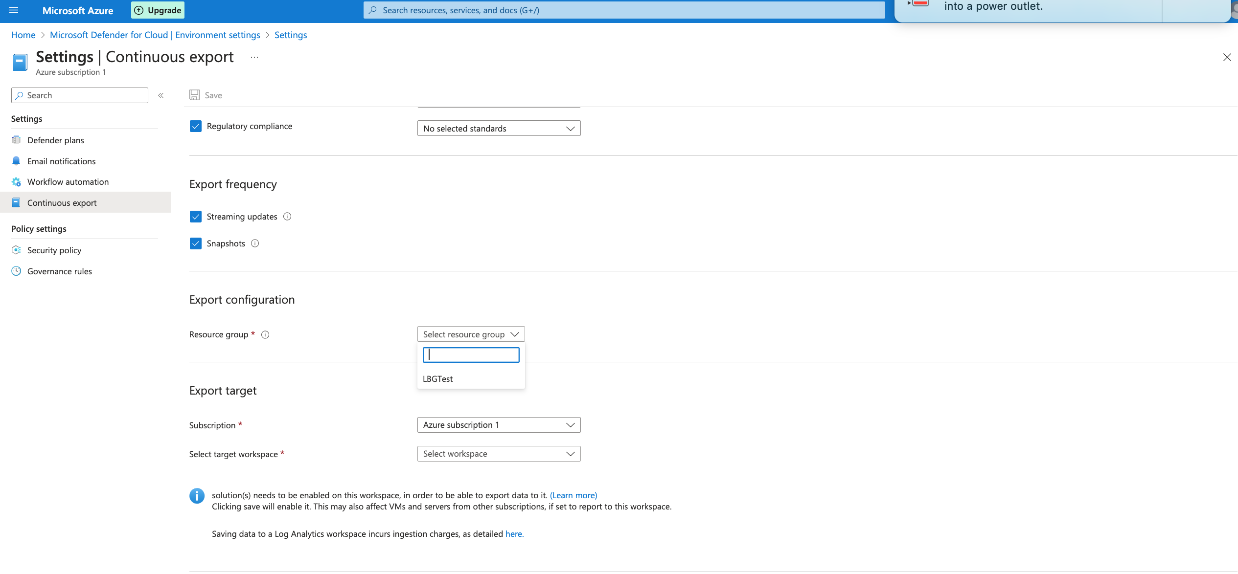Go to the Home breadcrumb
The height and width of the screenshot is (574, 1238).
(23, 35)
